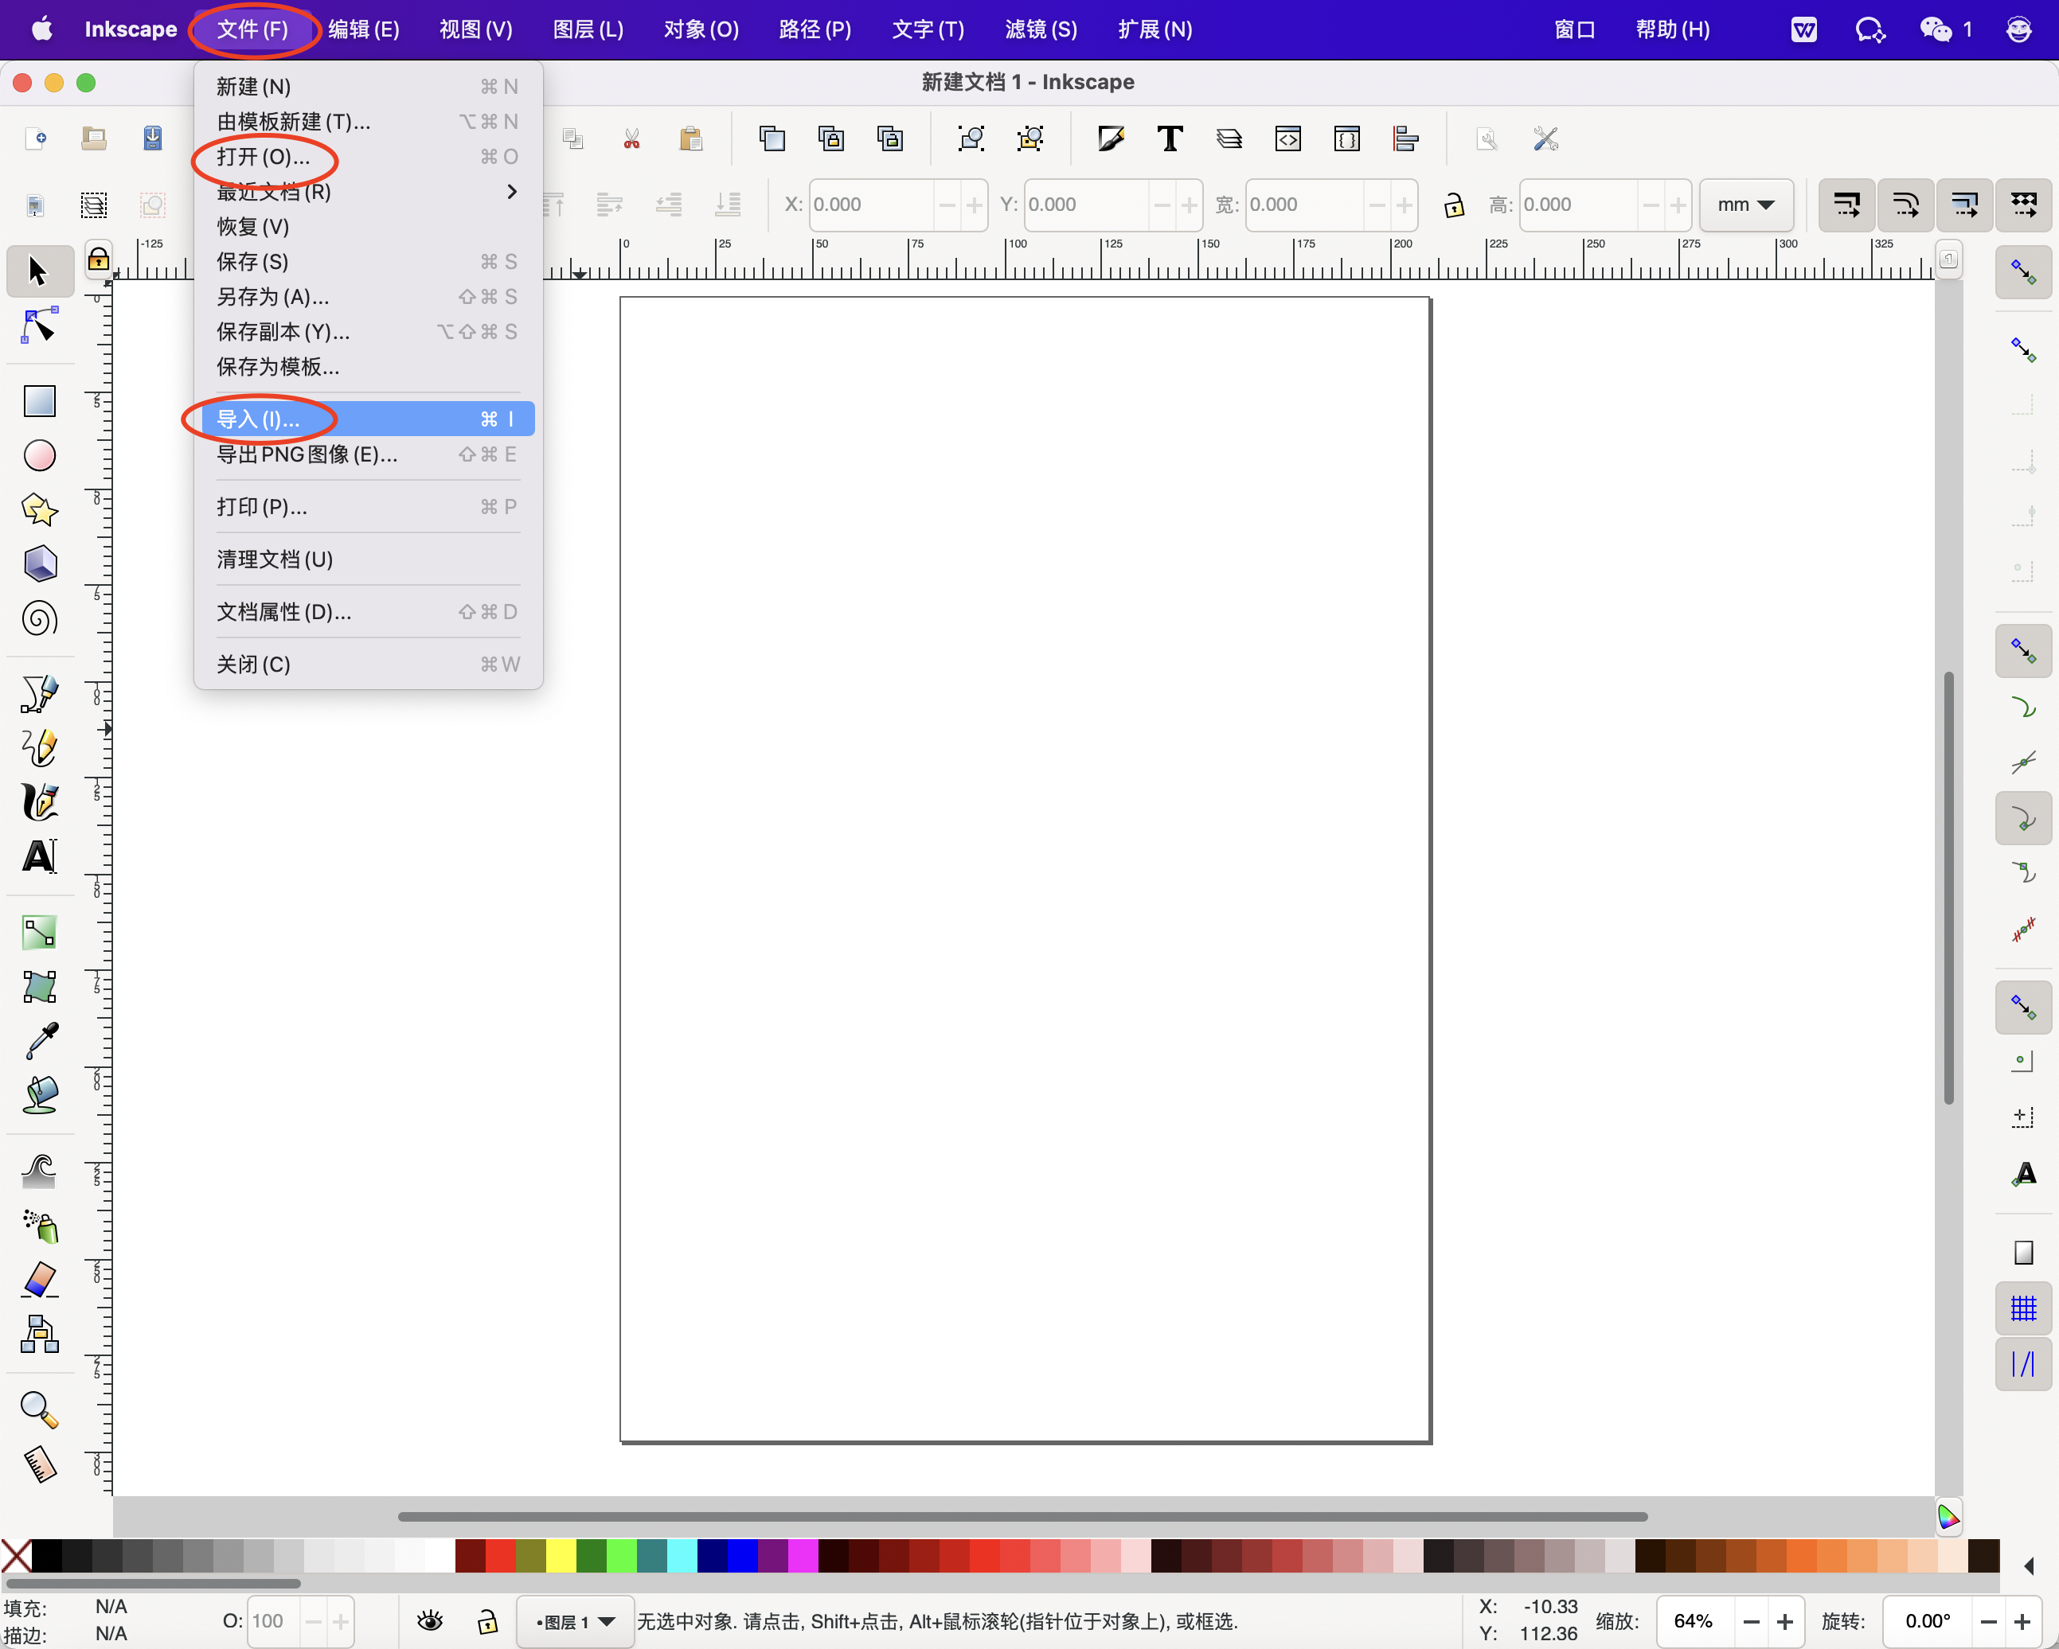2059x1649 pixels.
Task: Choose 导出 PNG 图像 (E)... entry
Action: click(368, 454)
